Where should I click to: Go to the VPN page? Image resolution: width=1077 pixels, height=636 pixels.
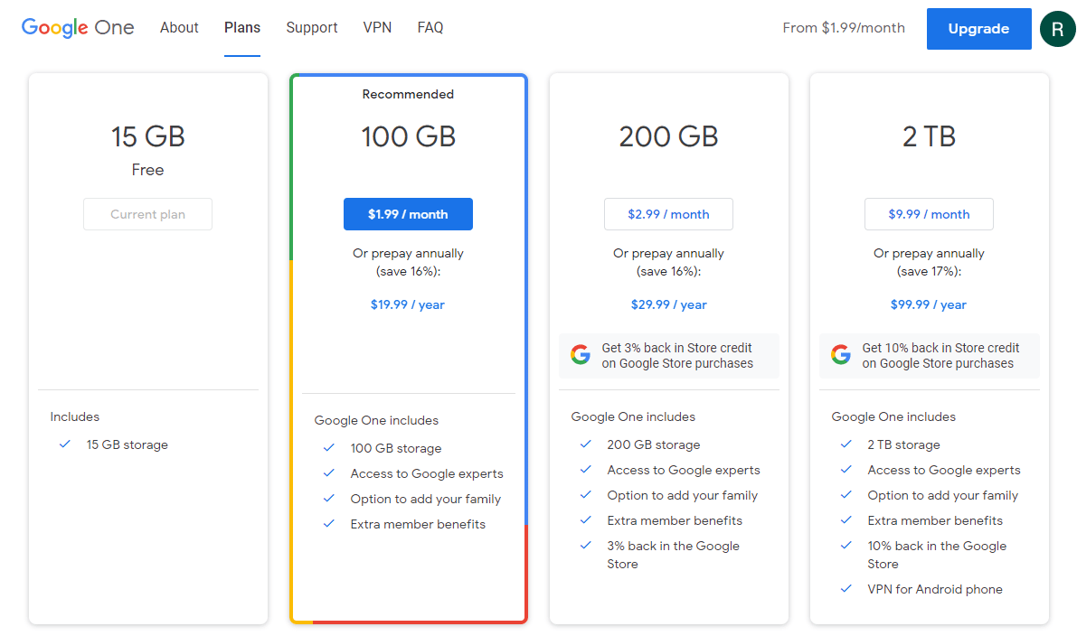[377, 27]
